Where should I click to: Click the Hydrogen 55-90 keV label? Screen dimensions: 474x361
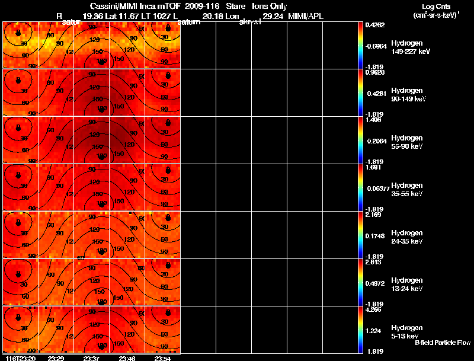click(407, 142)
